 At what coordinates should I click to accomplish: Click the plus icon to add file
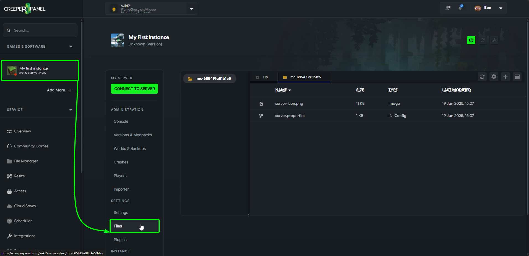click(505, 77)
